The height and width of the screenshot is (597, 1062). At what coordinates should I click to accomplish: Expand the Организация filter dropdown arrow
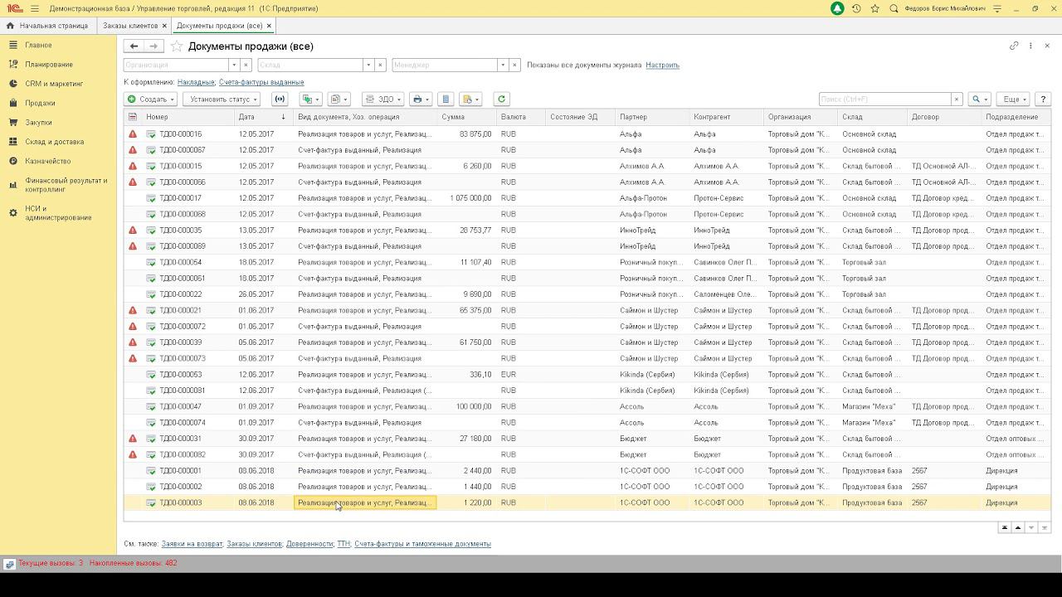235,65
